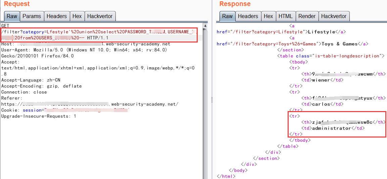
Task: Click the 'administrator' text in the response
Action: (331, 128)
